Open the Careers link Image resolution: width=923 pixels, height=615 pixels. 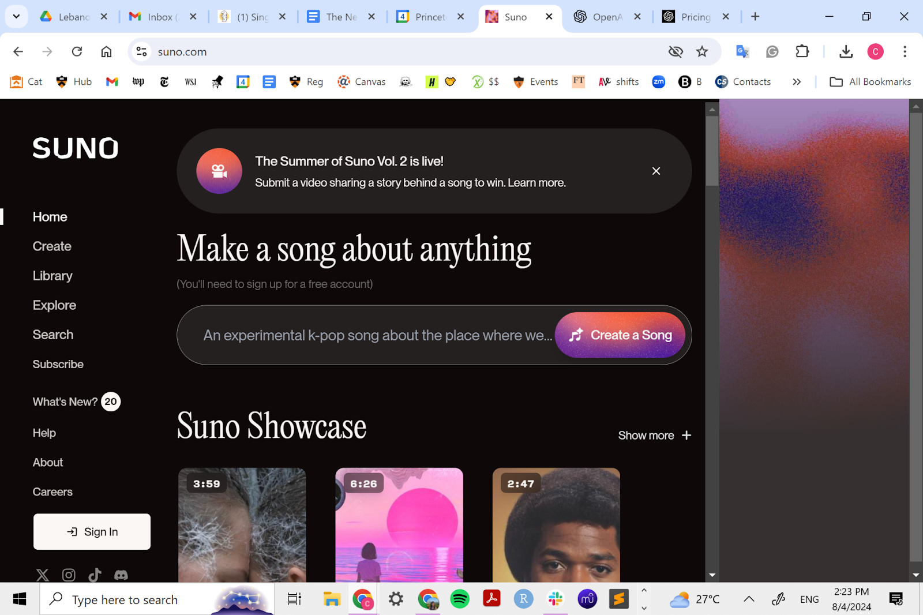coord(52,492)
